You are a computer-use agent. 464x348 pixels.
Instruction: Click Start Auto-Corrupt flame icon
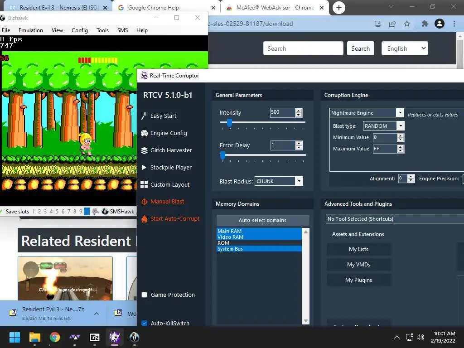[144, 219]
